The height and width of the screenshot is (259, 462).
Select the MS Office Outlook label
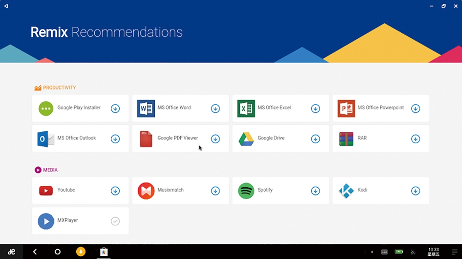77,138
